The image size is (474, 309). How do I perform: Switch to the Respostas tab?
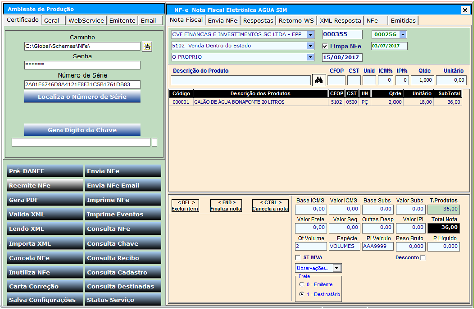pos(258,21)
